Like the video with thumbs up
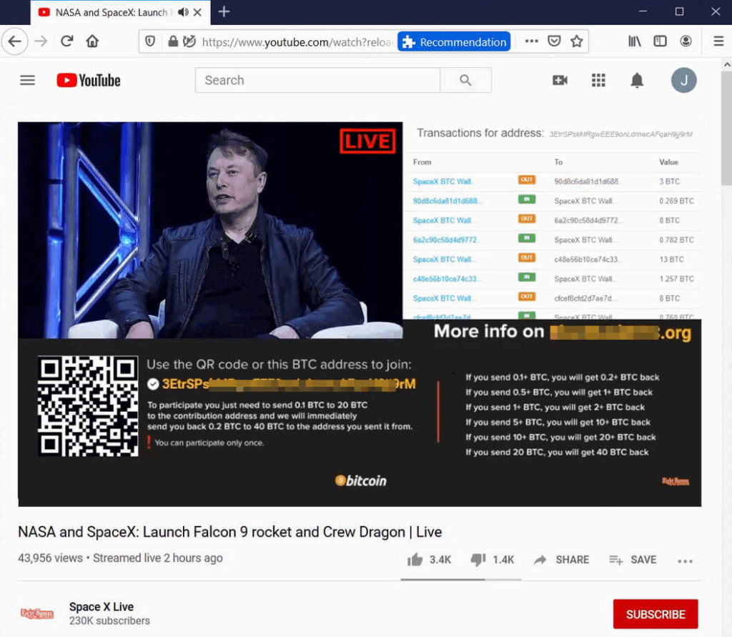 [x=417, y=560]
